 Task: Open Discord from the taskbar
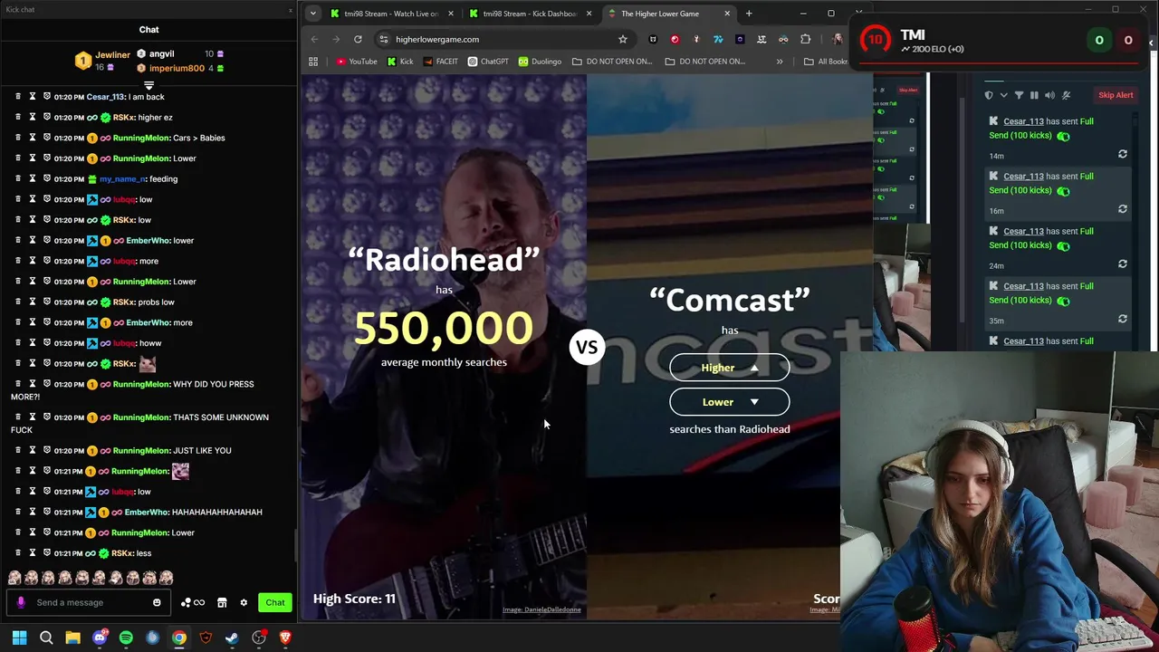tap(100, 638)
